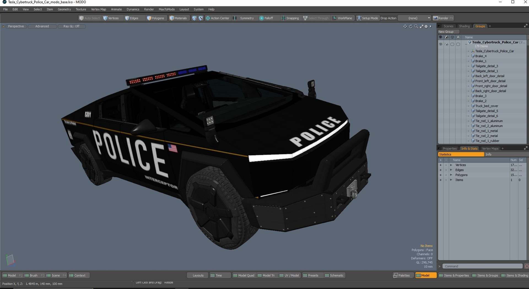Image resolution: width=529 pixels, height=289 pixels.
Task: Switch to Vertices selection mode
Action: click(111, 18)
